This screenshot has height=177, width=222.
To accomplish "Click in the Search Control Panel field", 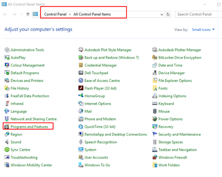I will point(198,14).
